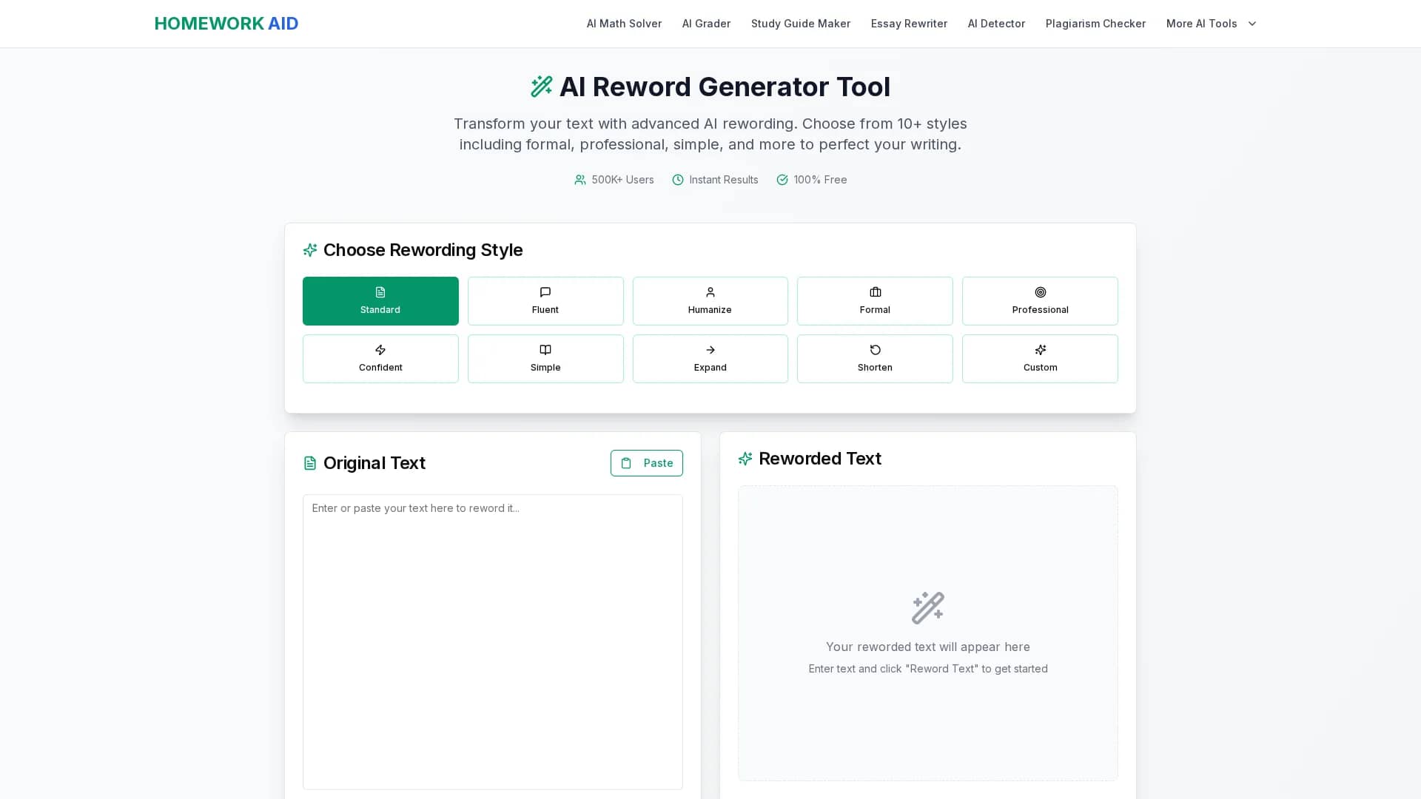Pick the Shorten style label
Image resolution: width=1421 pixels, height=799 pixels.
tap(875, 368)
